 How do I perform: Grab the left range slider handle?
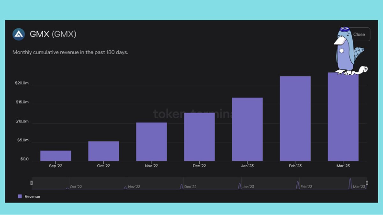[32, 183]
